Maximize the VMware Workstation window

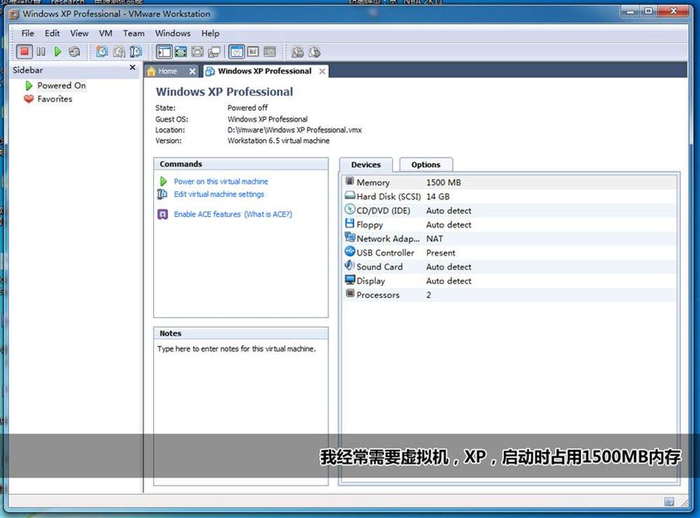(x=648, y=11)
